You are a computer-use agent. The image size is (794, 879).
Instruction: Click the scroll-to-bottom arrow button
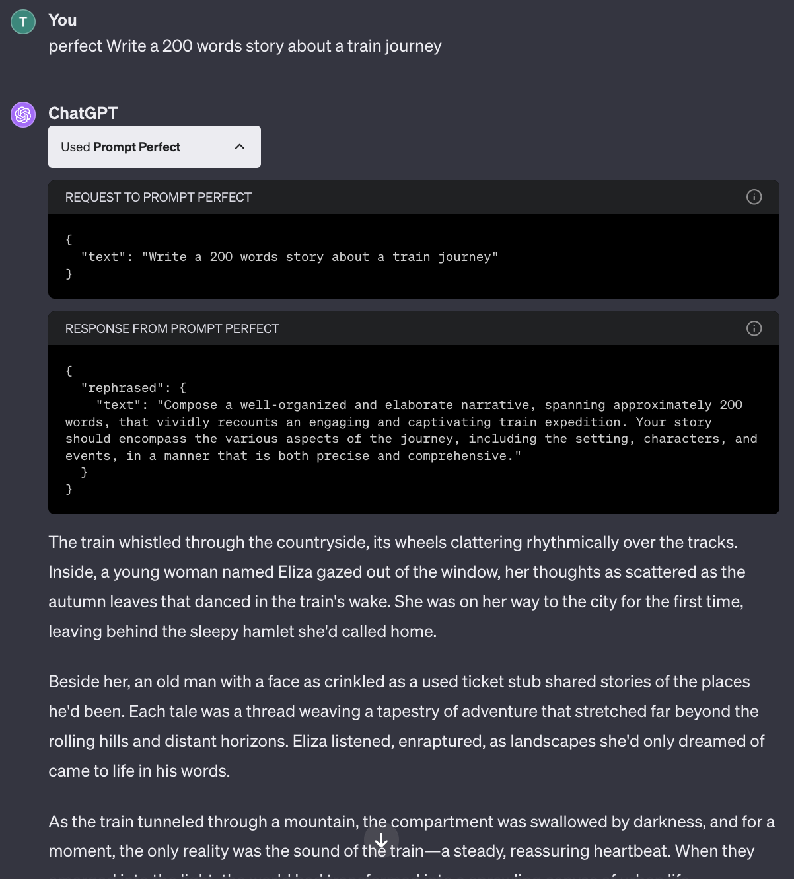381,841
